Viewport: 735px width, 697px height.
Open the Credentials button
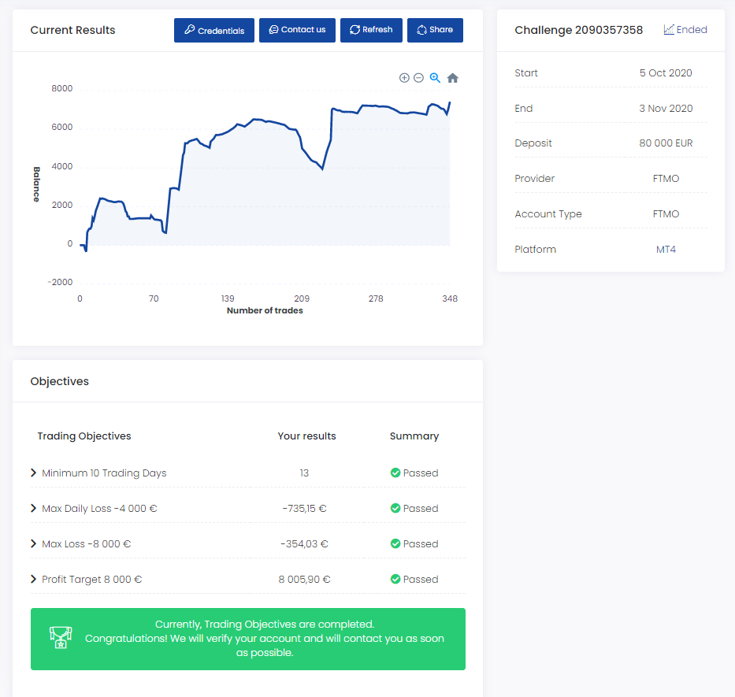click(214, 31)
